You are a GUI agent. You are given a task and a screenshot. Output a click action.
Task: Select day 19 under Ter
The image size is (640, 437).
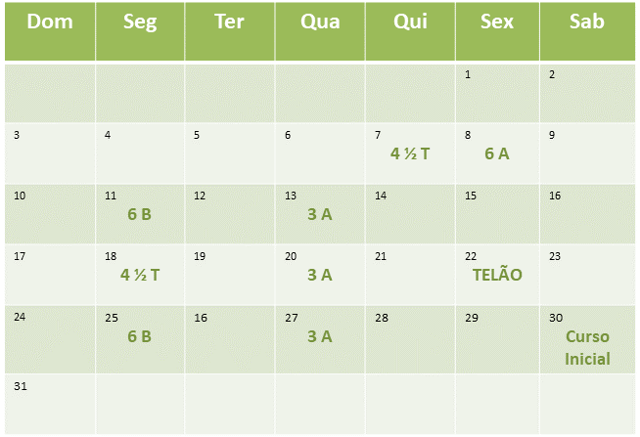[229, 275]
